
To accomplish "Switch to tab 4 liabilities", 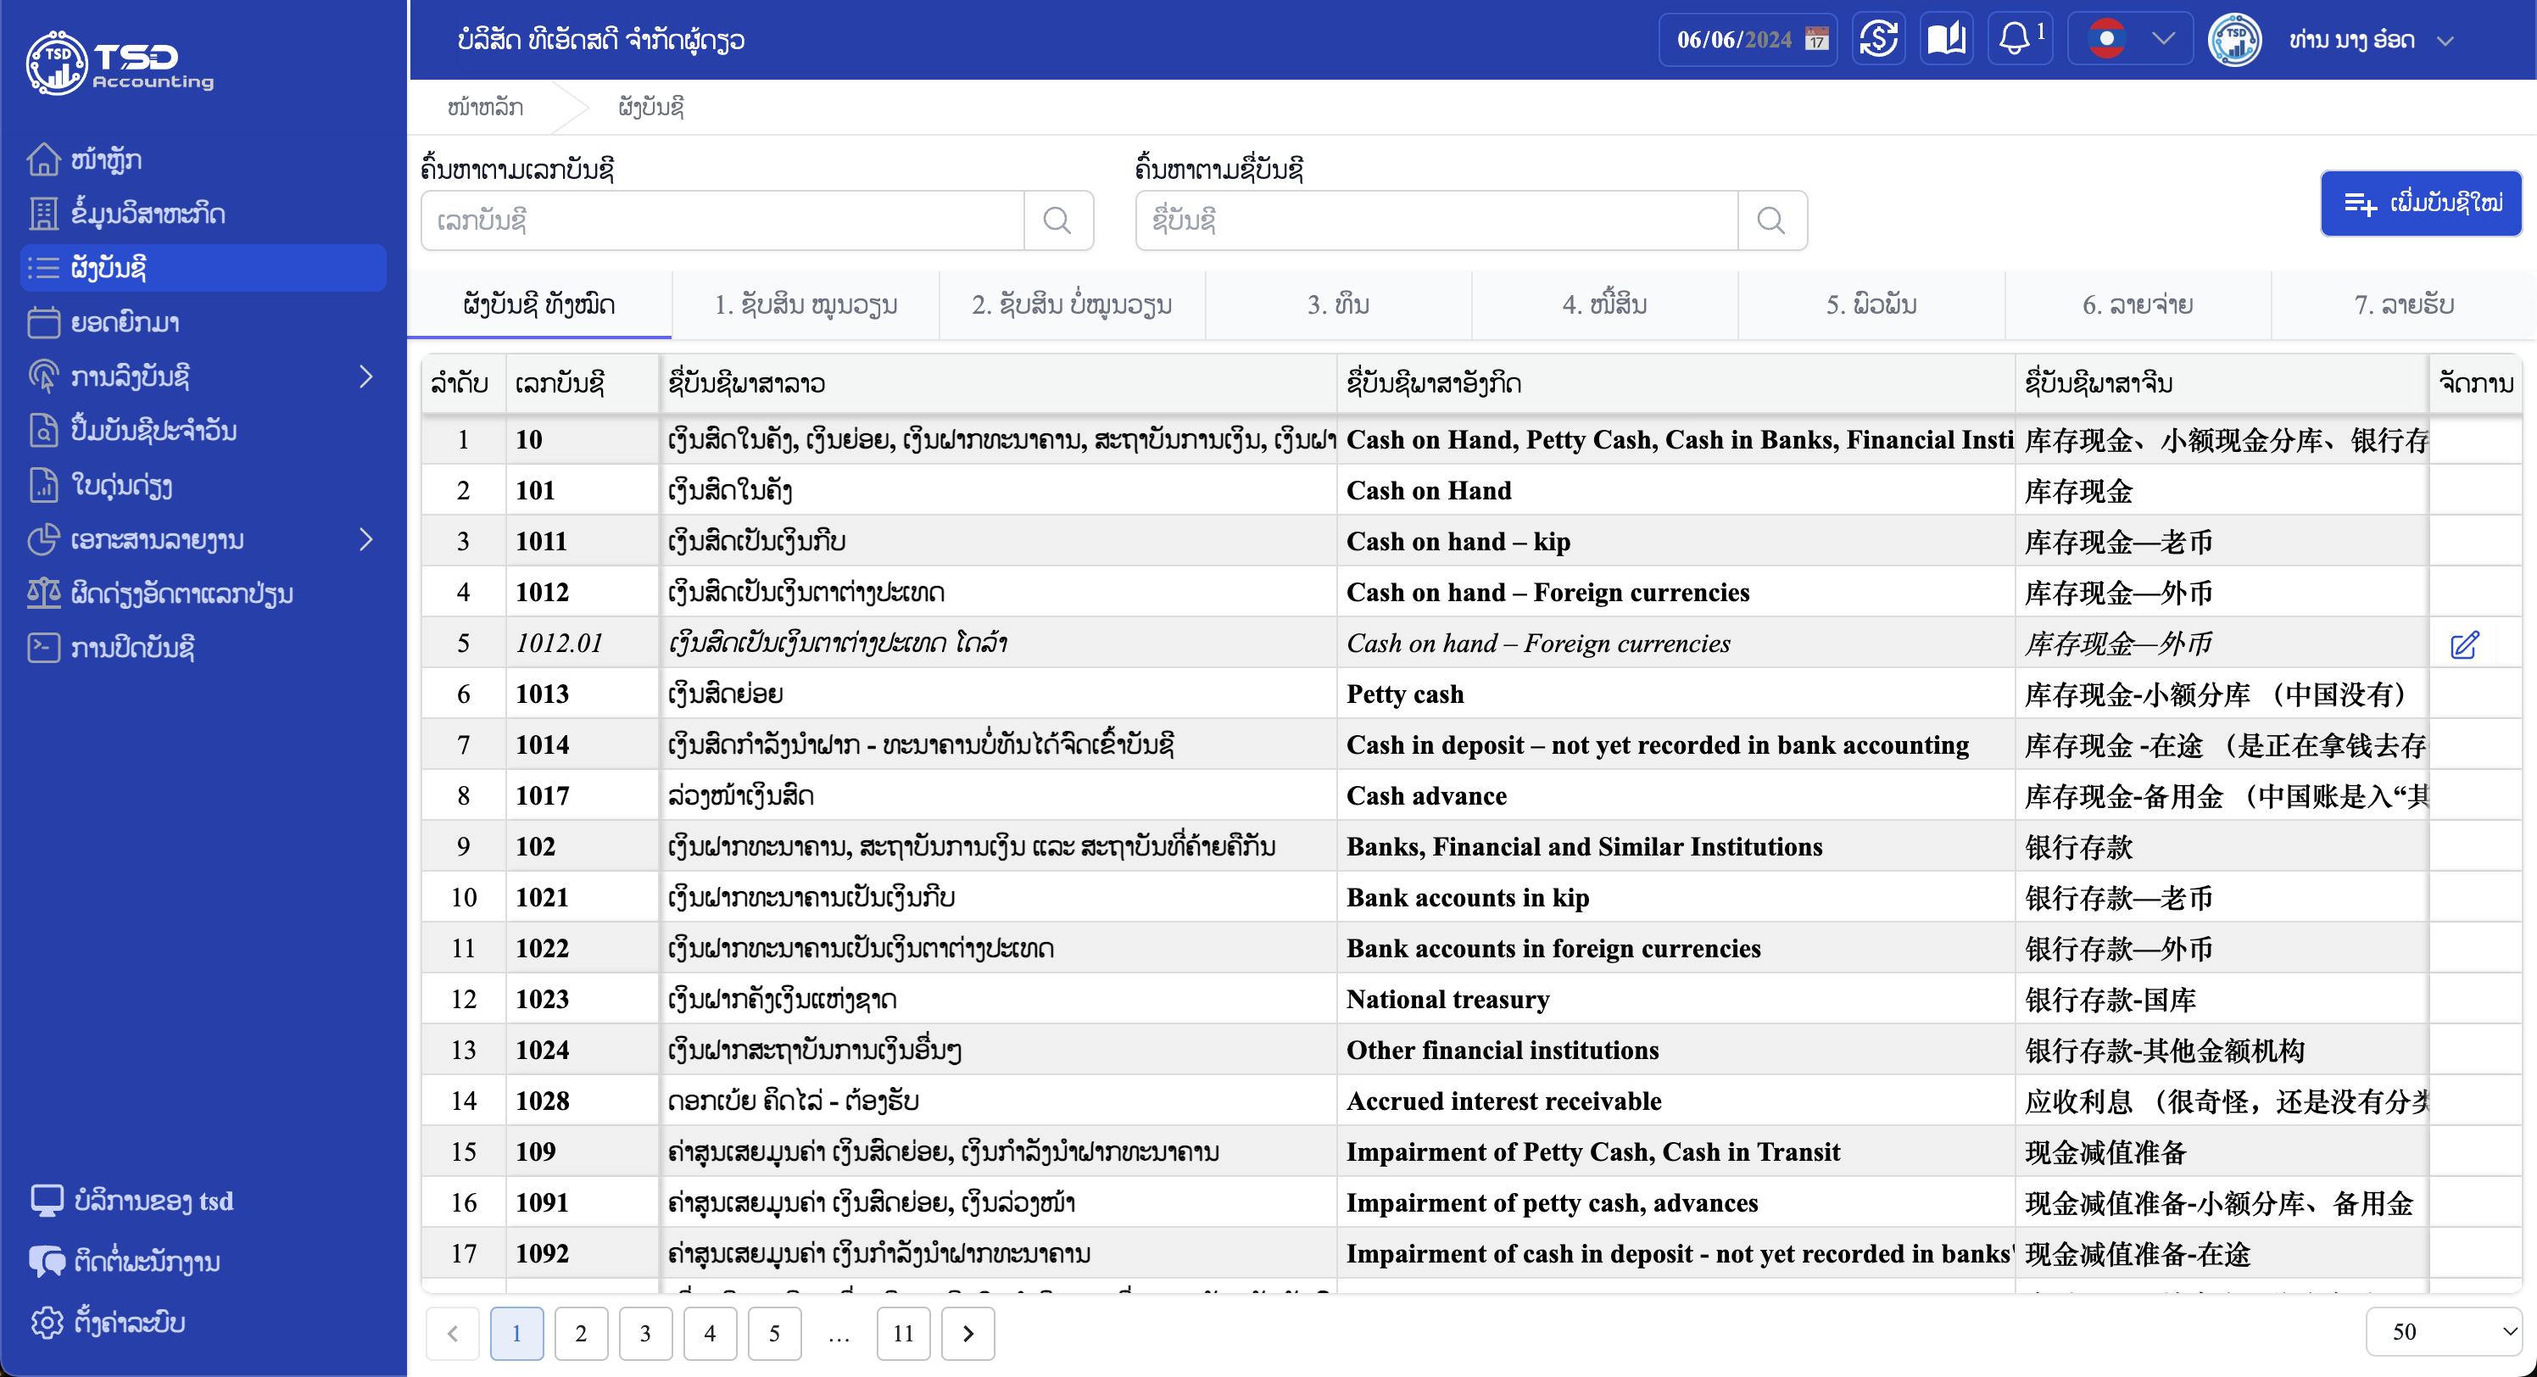I will coord(1604,304).
